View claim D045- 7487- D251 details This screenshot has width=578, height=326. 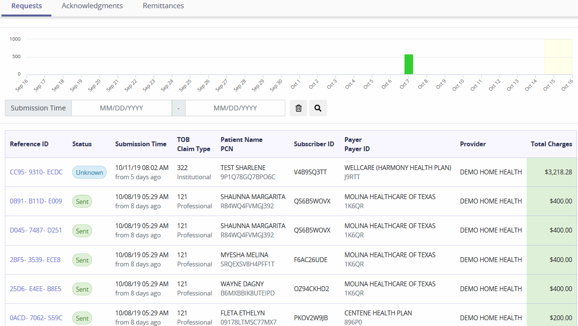tap(35, 231)
